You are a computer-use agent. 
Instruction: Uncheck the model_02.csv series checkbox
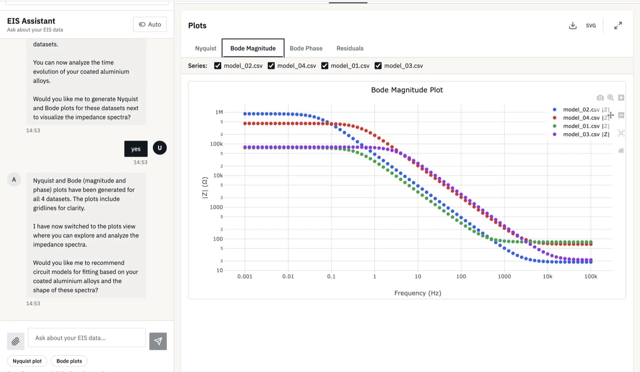coord(218,66)
